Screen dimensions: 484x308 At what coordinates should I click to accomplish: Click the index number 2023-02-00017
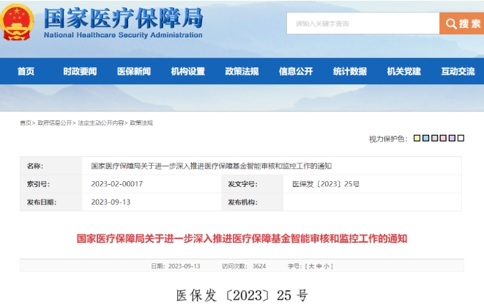point(117,184)
